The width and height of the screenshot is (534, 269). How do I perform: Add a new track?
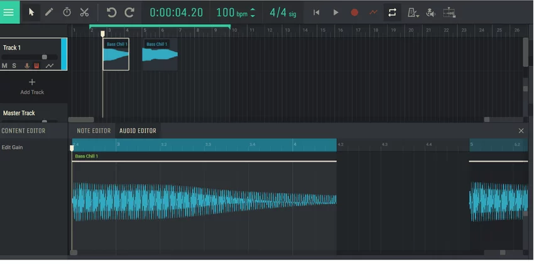pos(32,87)
